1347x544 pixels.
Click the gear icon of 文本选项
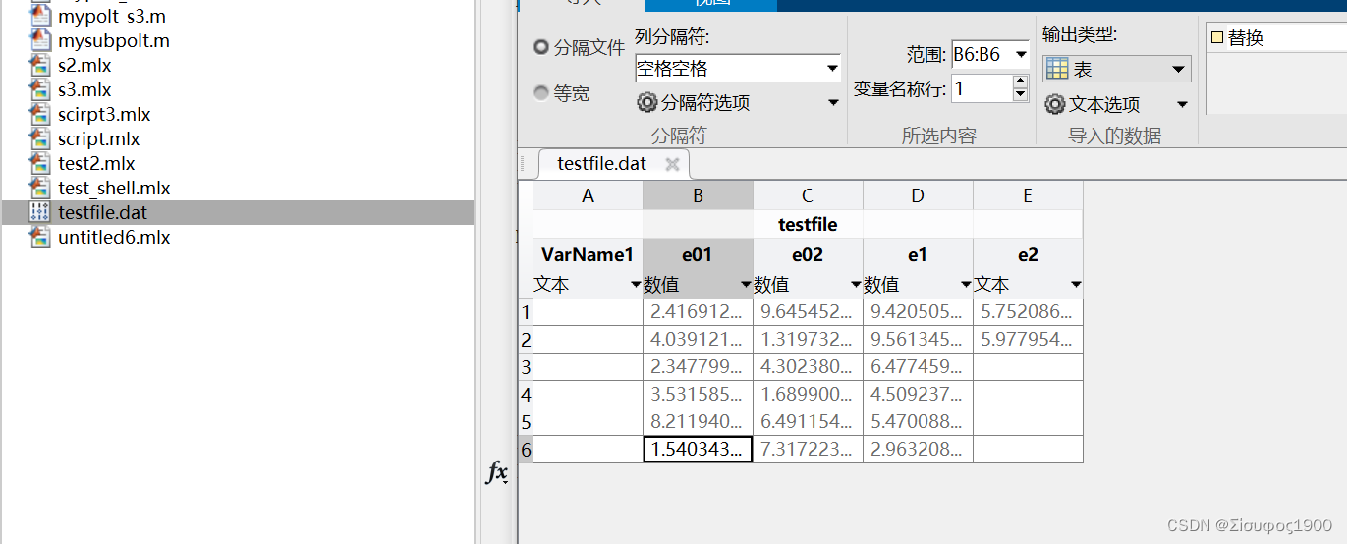pos(1055,104)
